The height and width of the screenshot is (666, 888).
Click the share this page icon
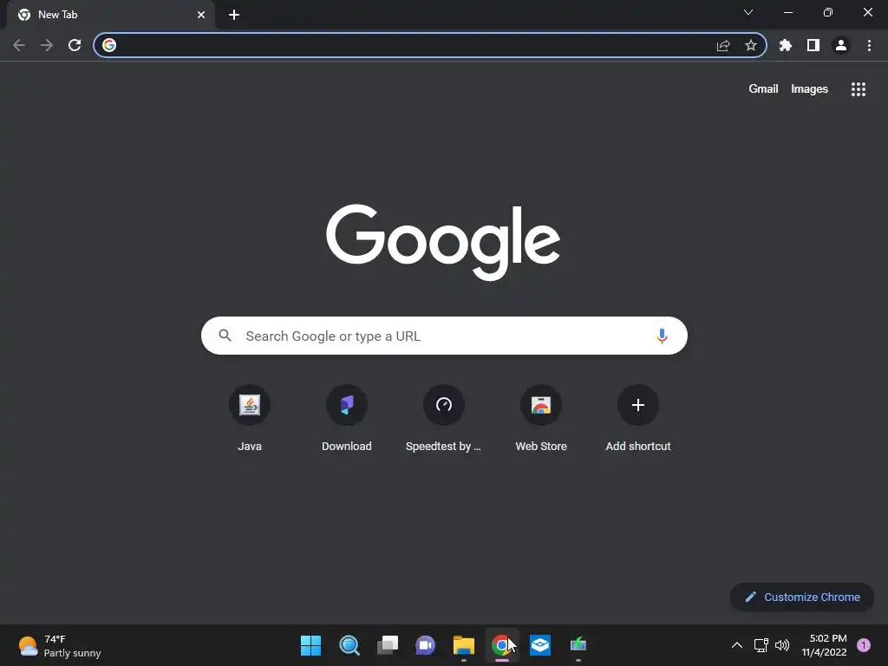click(x=723, y=45)
